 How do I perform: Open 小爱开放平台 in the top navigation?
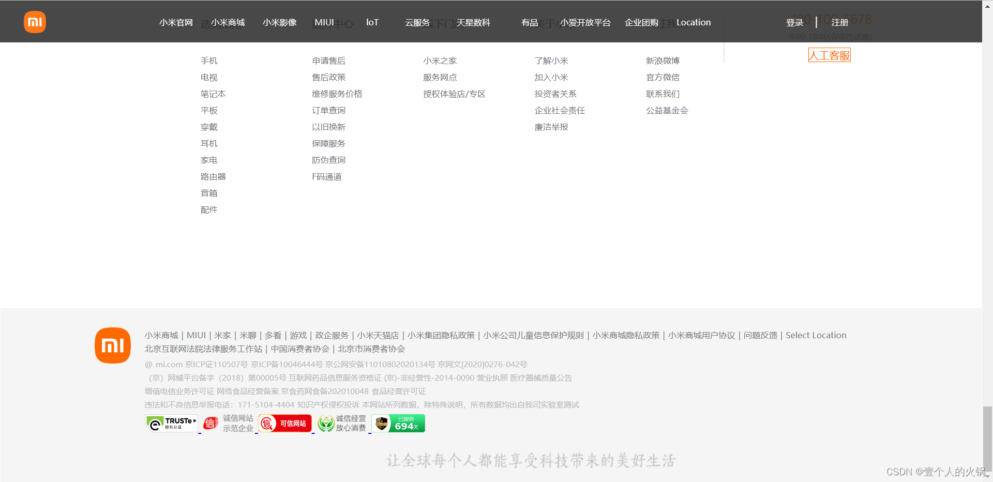click(585, 23)
